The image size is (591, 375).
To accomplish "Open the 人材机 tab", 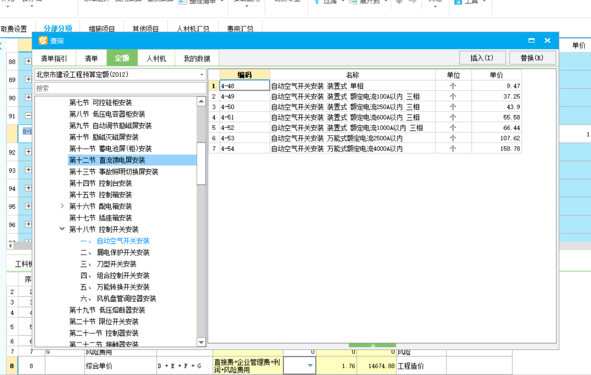I will tap(156, 58).
